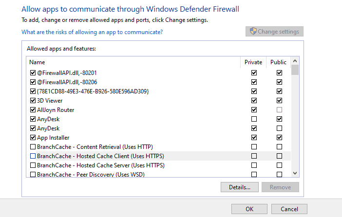Uncheck @FirewallAPI.dll,-80206 name checkbox
The height and width of the screenshot is (217, 342).
33,82
